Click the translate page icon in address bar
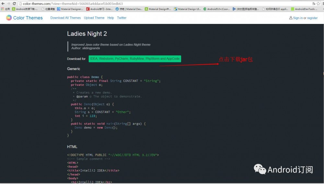Screen dimensions: 324x184 pyautogui.click(x=314, y=4)
